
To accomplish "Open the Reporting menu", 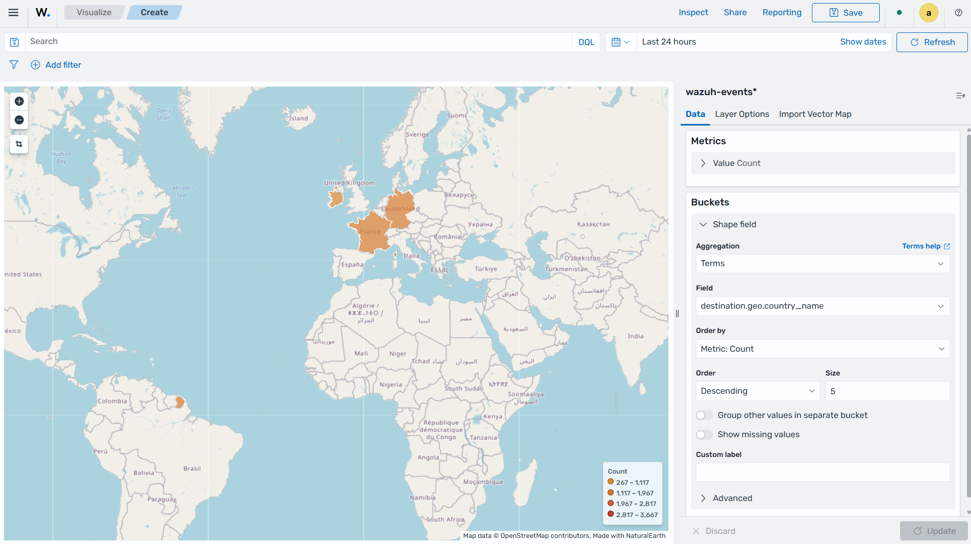I will (782, 13).
